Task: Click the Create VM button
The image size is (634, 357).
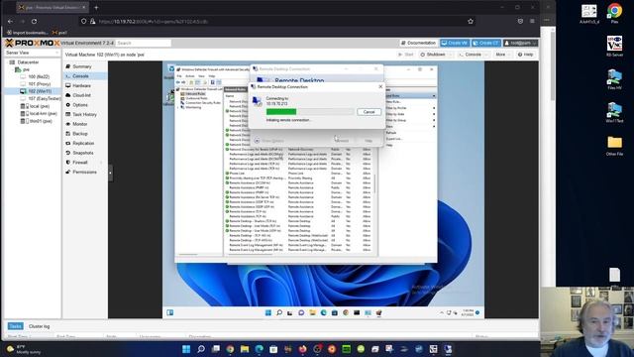Action: [x=455, y=43]
